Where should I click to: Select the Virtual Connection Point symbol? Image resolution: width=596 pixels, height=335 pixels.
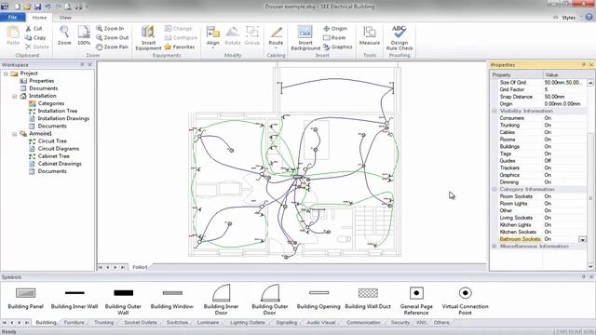(x=465, y=301)
